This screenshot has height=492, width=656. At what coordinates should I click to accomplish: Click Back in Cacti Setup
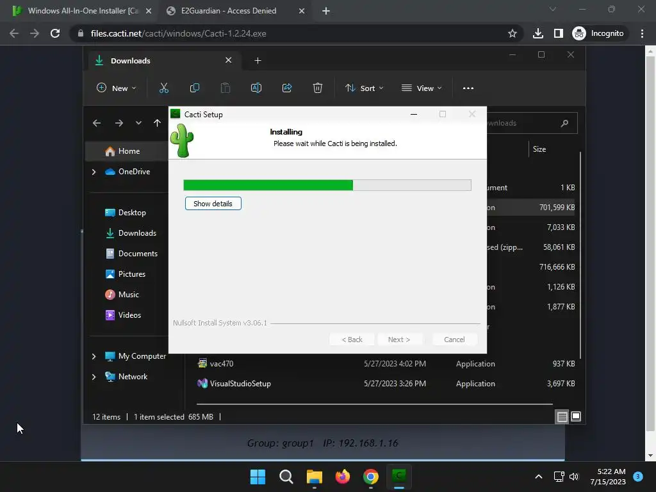tap(352, 340)
